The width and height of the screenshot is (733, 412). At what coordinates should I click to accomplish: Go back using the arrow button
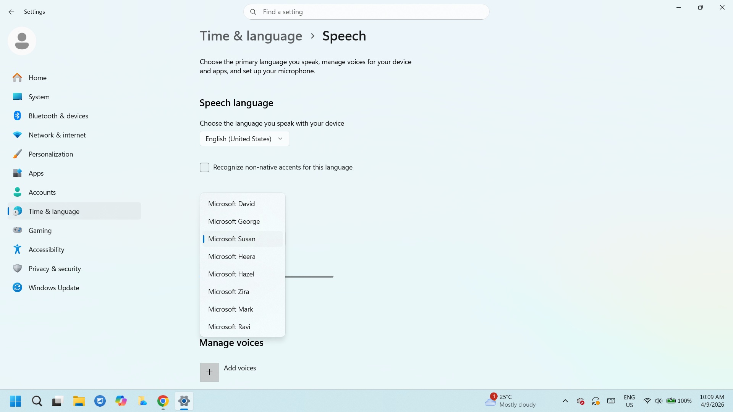click(x=11, y=12)
